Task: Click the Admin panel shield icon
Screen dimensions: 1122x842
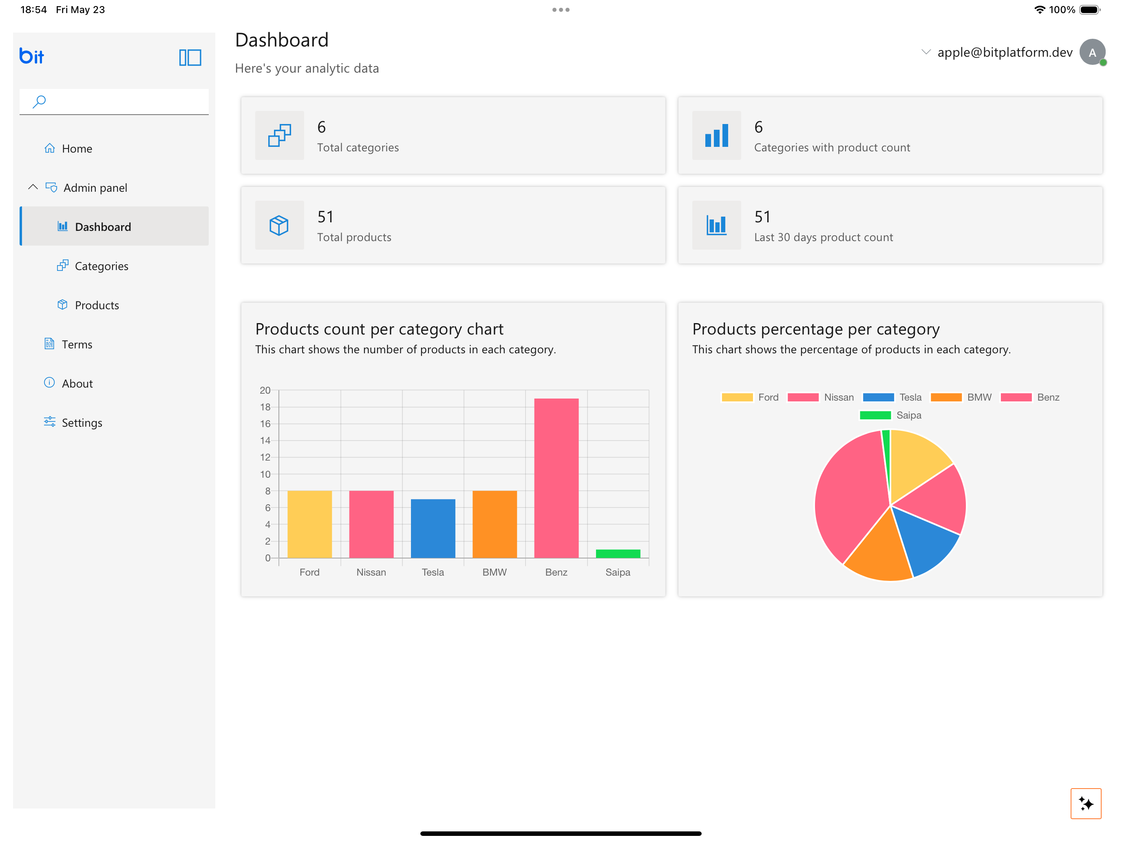Action: tap(51, 187)
